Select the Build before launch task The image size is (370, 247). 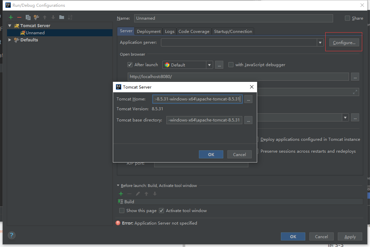(x=240, y=202)
